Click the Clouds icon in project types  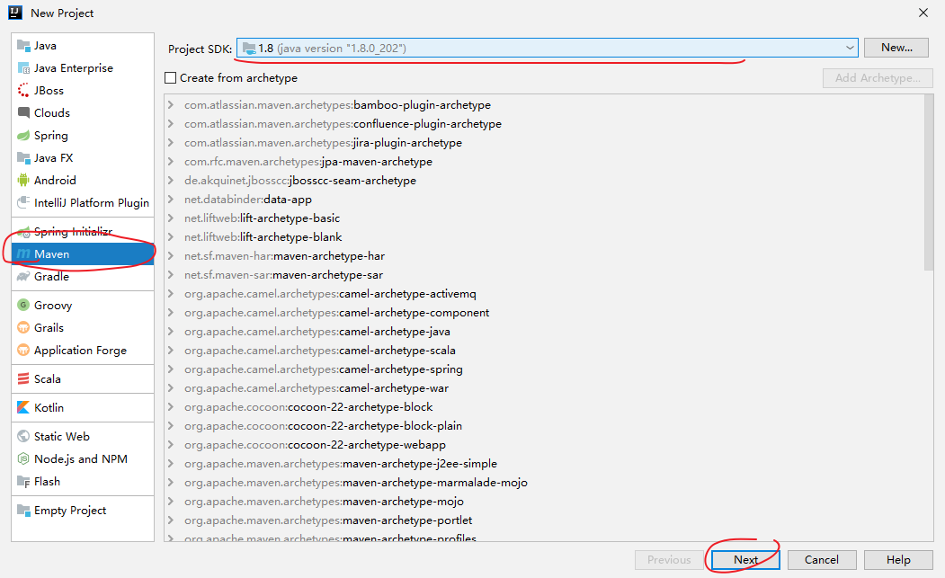pos(23,112)
